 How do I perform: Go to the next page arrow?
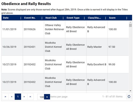pyautogui.click(x=24, y=97)
